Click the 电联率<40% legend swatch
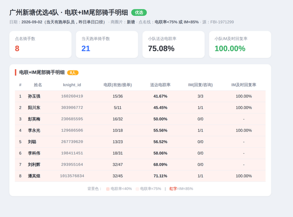Screen dimensions: 293x217 (108, 189)
